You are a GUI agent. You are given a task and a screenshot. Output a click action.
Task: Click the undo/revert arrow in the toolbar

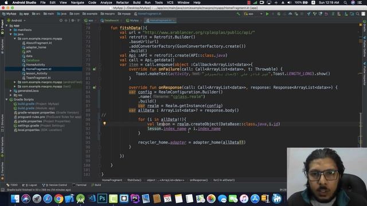point(326,14)
